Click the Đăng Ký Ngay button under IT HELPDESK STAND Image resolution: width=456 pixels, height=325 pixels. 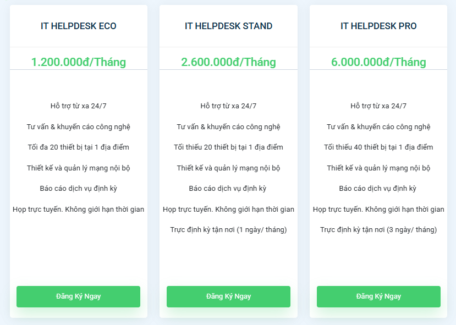tap(228, 296)
